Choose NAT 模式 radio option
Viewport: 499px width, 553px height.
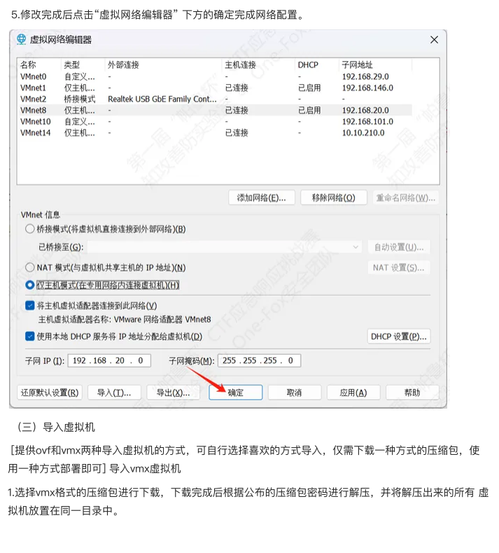pyautogui.click(x=29, y=268)
